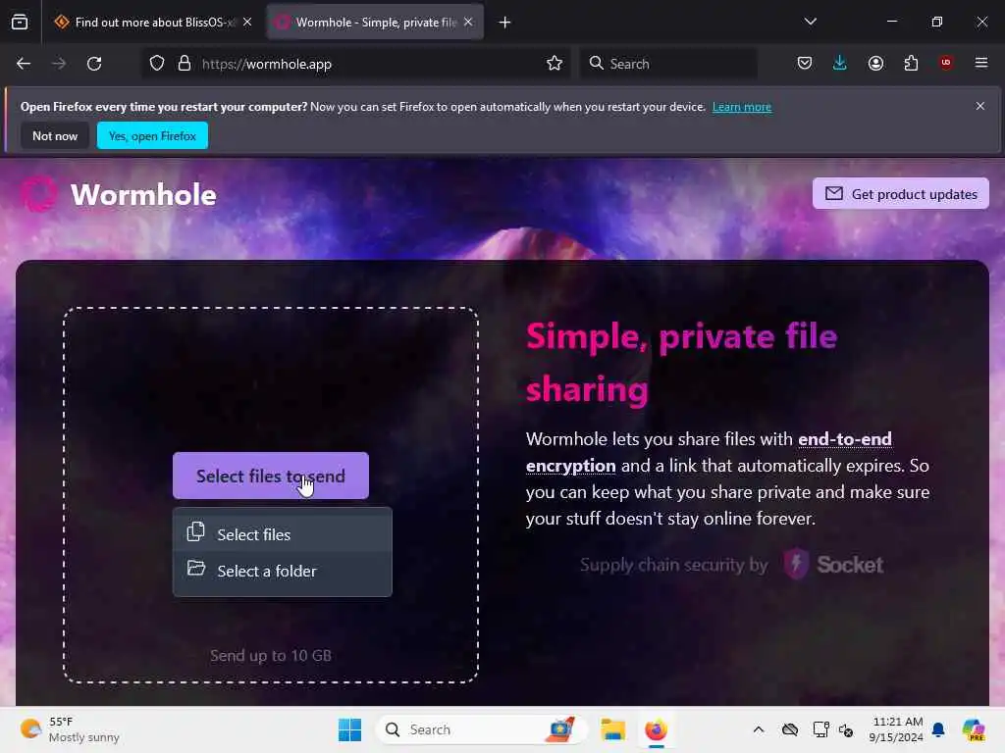This screenshot has height=753, width=1005.
Task: Switch to the BlissOS tab
Action: coord(154,23)
